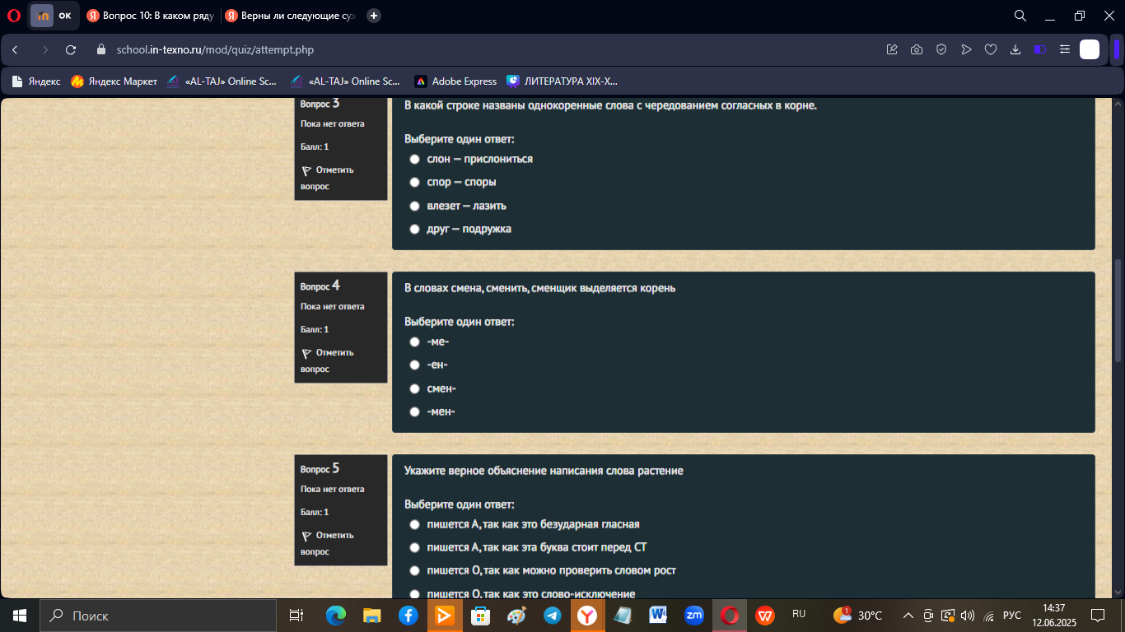This screenshot has height=632, width=1125.
Task: Click the page vertical scrollbar thumb
Action: pos(1118,311)
